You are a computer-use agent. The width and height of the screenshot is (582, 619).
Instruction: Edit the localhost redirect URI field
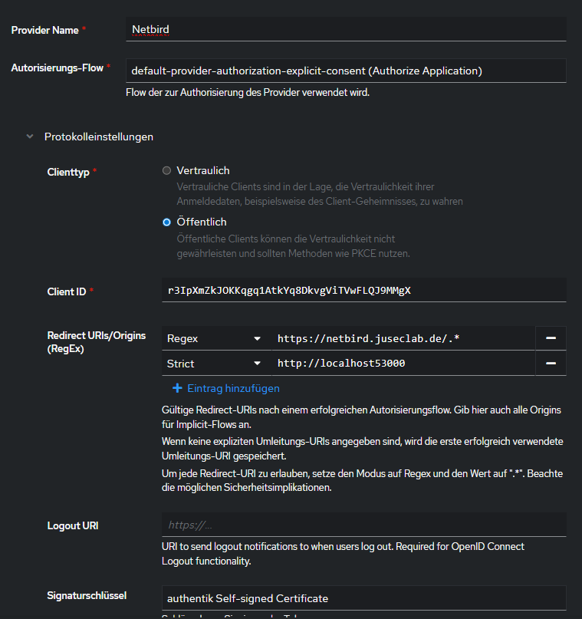pos(403,364)
